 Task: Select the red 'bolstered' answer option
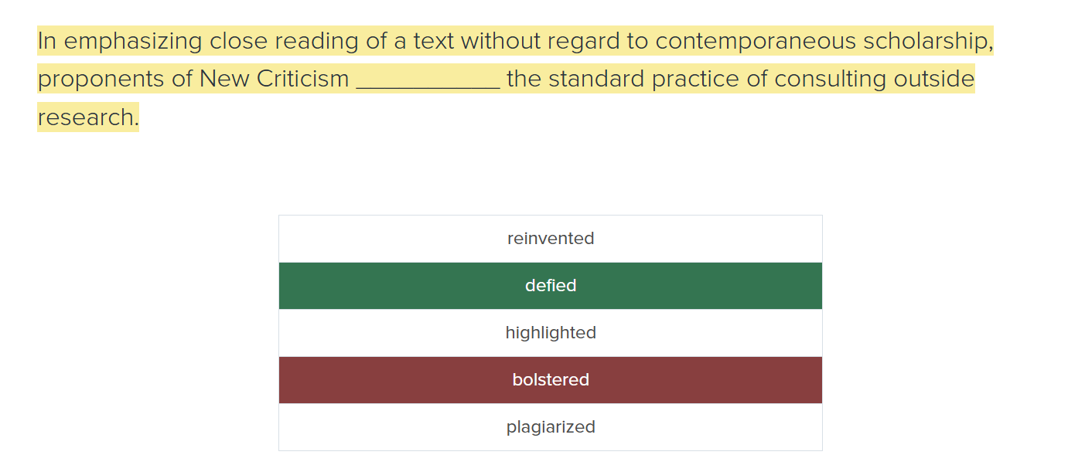[551, 380]
